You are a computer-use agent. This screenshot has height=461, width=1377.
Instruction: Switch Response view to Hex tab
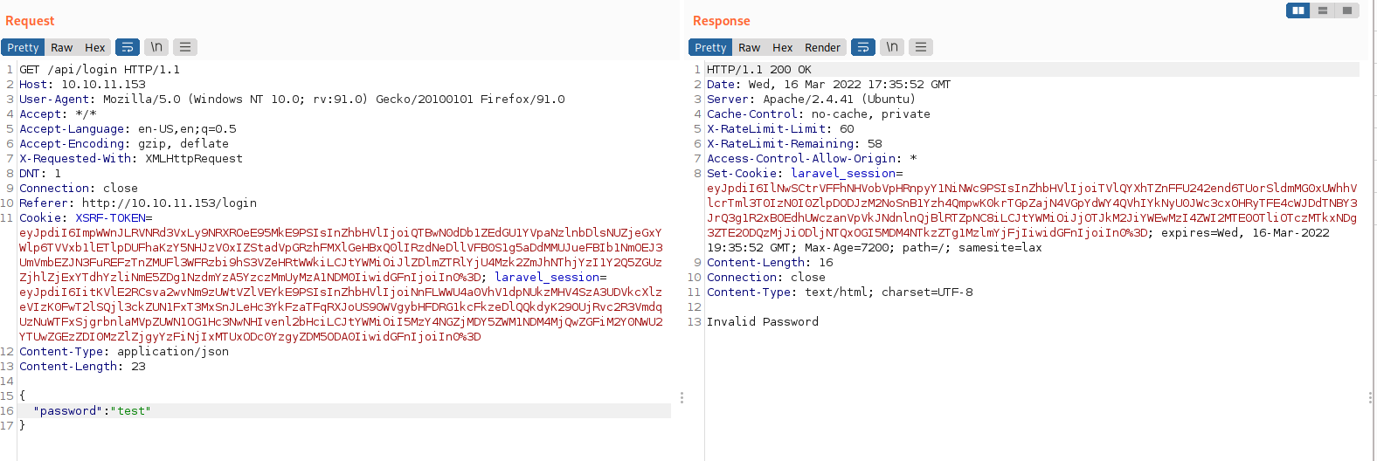coord(782,47)
